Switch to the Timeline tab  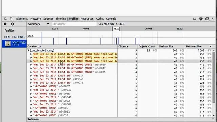[x=61, y=19]
